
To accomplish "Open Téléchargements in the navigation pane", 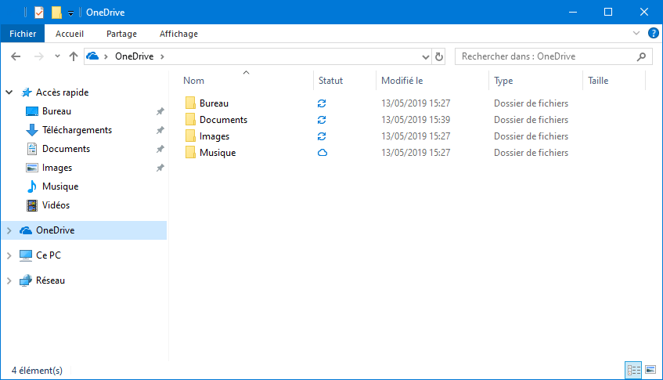I will coord(77,130).
